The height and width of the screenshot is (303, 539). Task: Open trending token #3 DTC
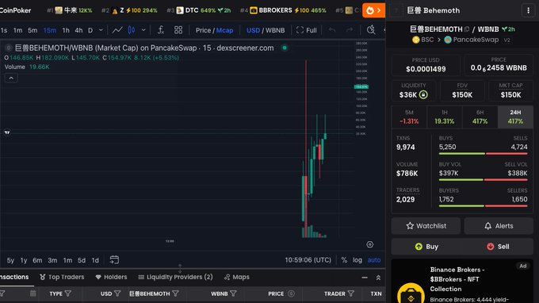tap(199, 10)
